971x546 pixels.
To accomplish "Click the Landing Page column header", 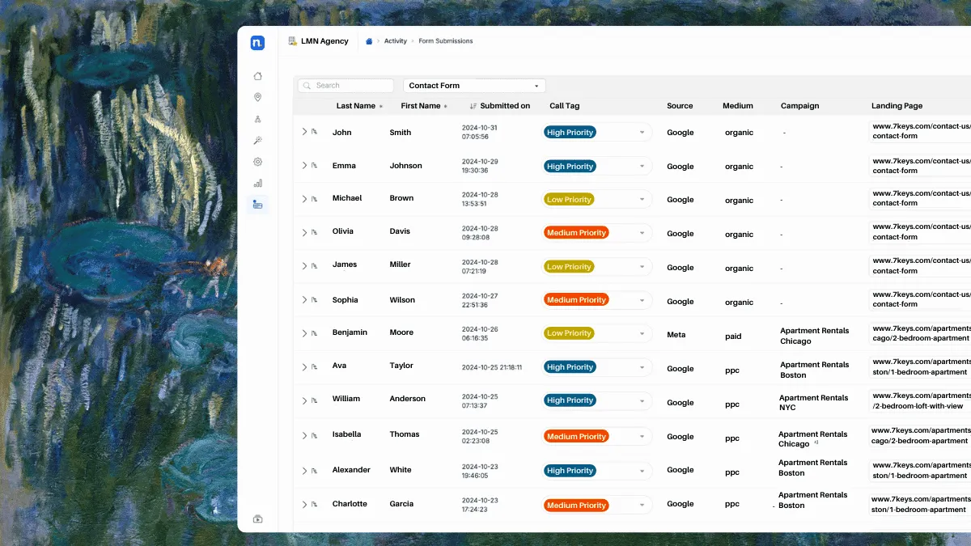I will [x=897, y=106].
